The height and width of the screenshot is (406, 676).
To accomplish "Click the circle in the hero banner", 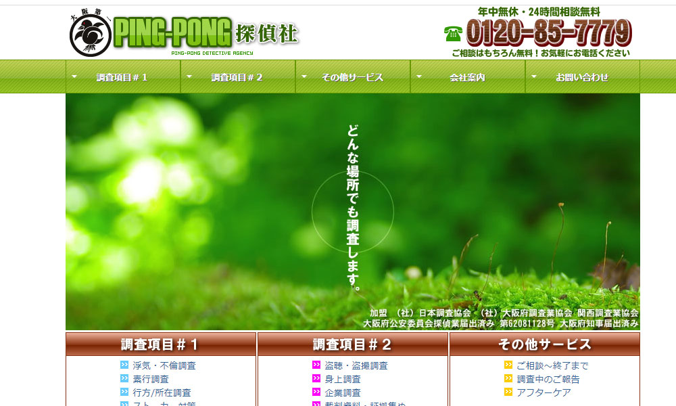I will [x=352, y=212].
